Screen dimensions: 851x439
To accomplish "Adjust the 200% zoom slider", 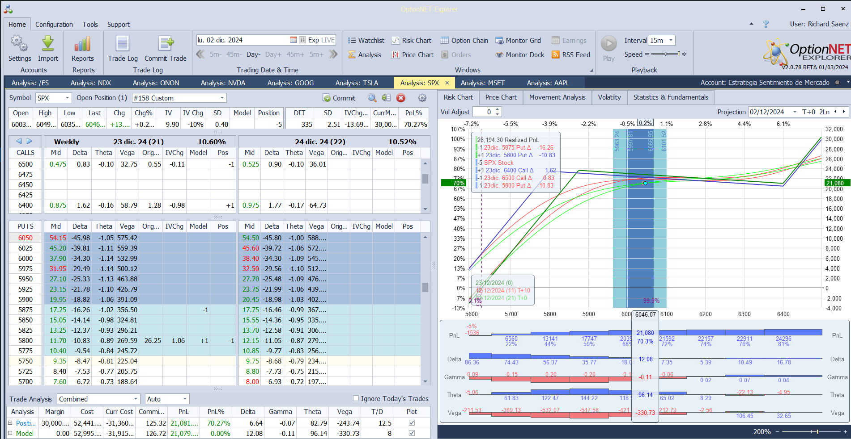I will coord(811,432).
